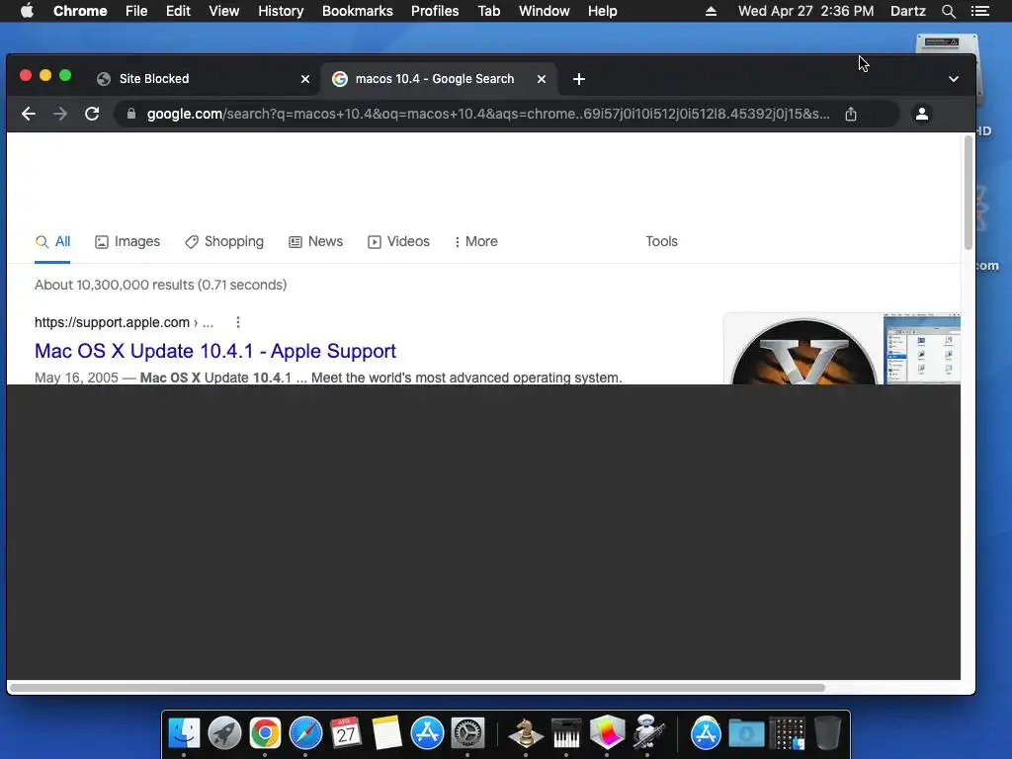Select the All results filter
This screenshot has height=759, width=1012.
click(x=52, y=242)
